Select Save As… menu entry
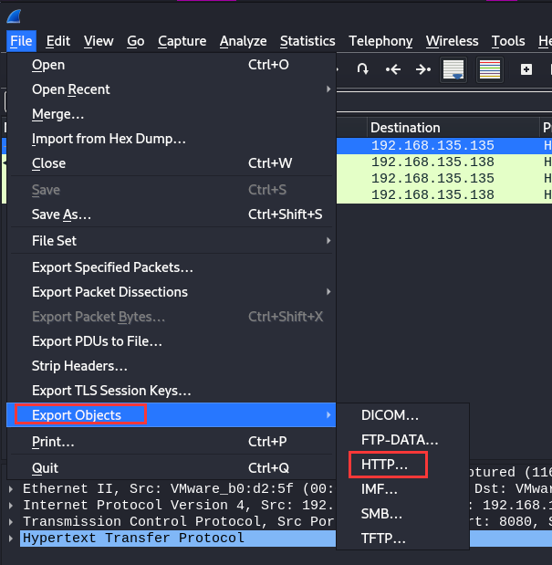This screenshot has height=565, width=552. tap(172, 214)
